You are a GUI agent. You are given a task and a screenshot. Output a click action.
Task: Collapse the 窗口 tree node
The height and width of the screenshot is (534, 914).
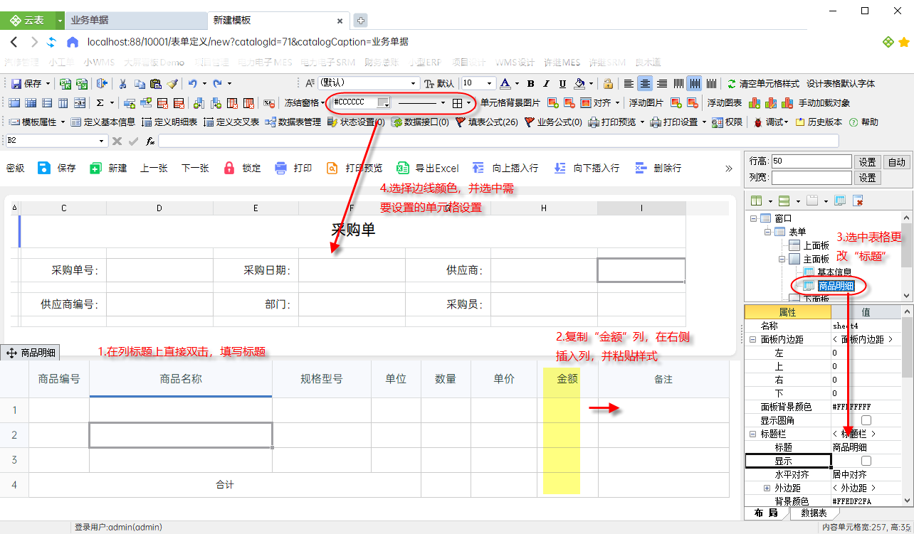click(x=753, y=218)
